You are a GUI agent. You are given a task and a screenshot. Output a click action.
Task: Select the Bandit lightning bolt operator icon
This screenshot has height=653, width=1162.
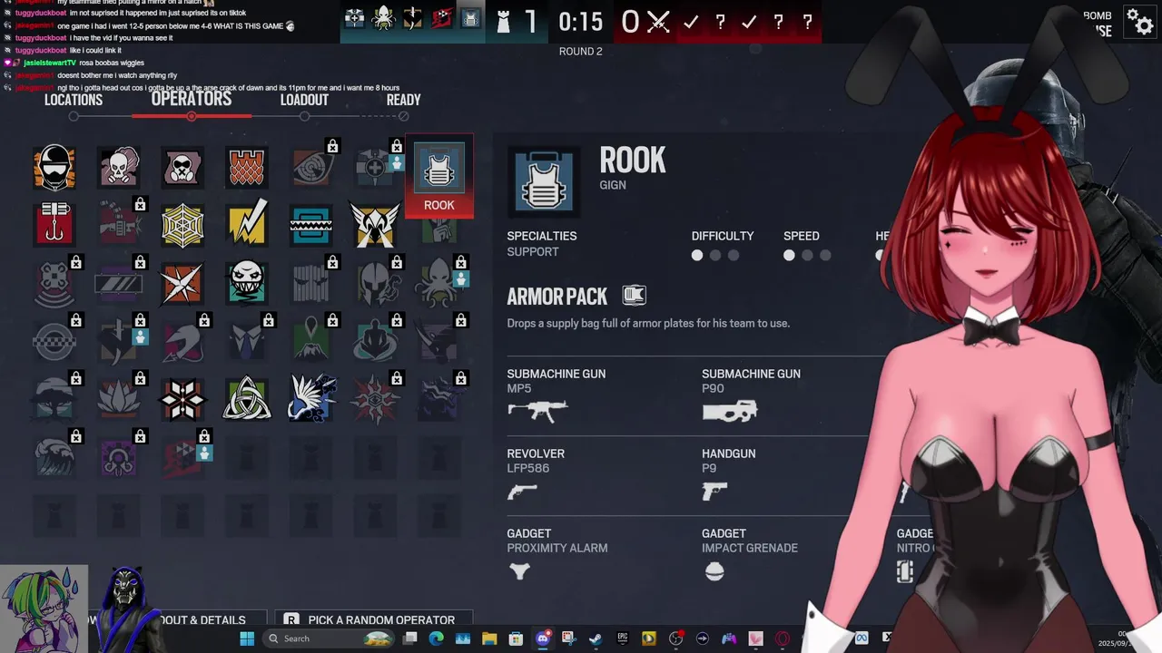point(247,224)
